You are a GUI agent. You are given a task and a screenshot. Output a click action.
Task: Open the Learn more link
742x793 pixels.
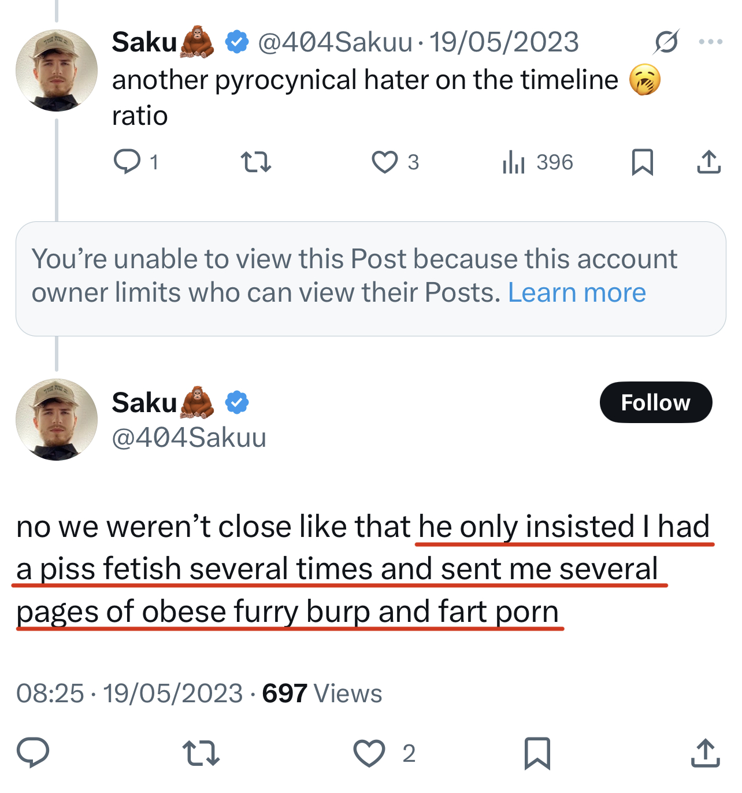click(576, 293)
